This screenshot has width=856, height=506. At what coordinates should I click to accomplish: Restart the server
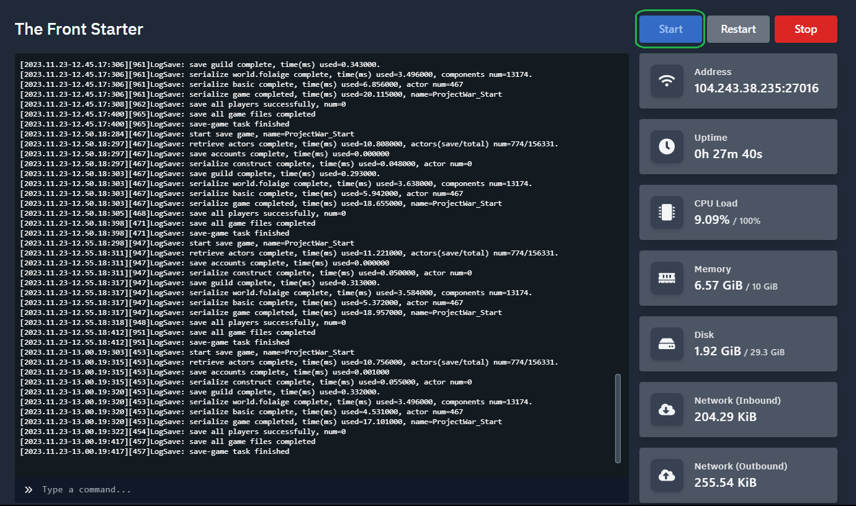pos(737,29)
